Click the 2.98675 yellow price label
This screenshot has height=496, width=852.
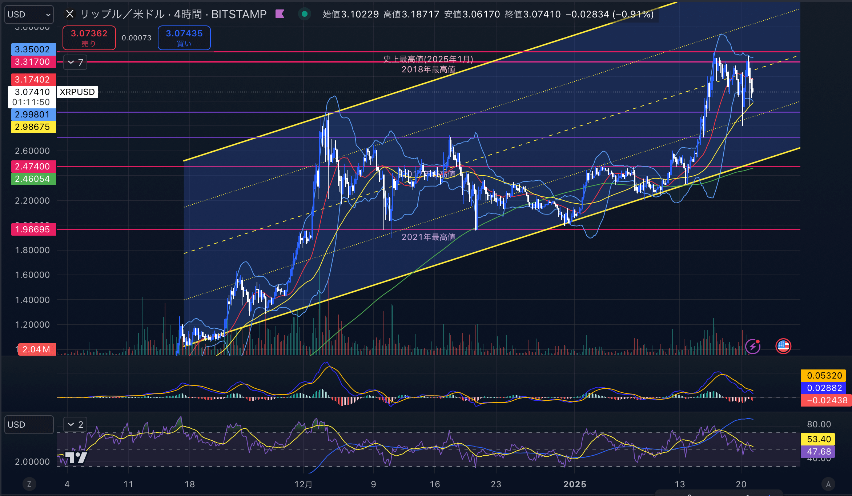tap(33, 127)
